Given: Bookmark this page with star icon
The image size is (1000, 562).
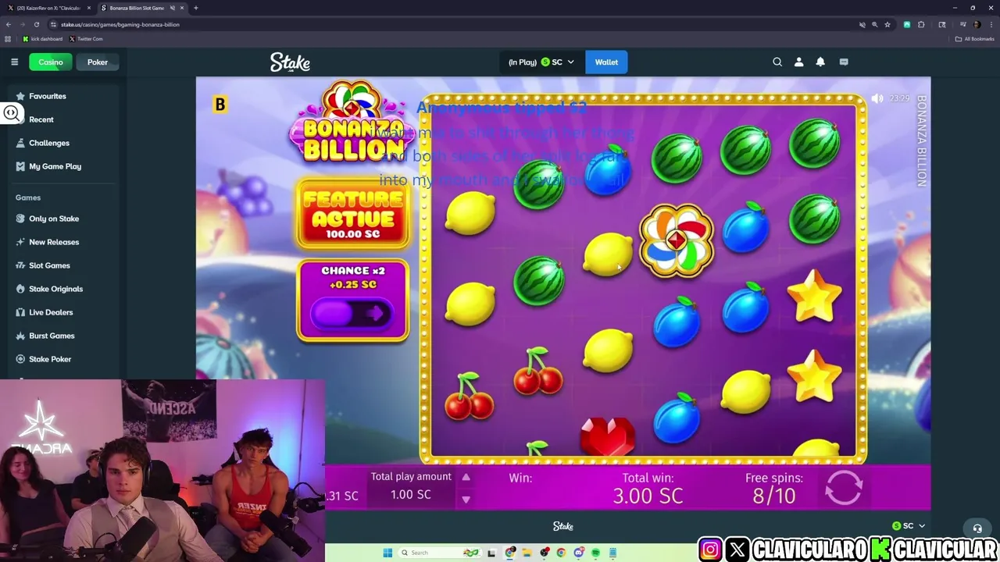Looking at the screenshot, I should (x=887, y=24).
